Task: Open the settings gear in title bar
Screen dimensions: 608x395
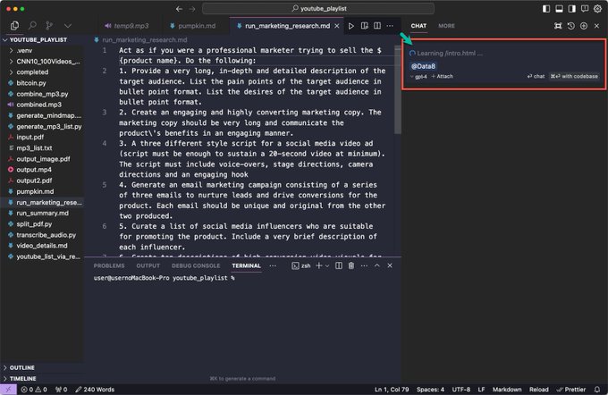Action: click(597, 9)
